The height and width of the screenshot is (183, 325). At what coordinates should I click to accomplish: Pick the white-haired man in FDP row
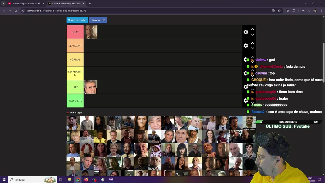91,87
